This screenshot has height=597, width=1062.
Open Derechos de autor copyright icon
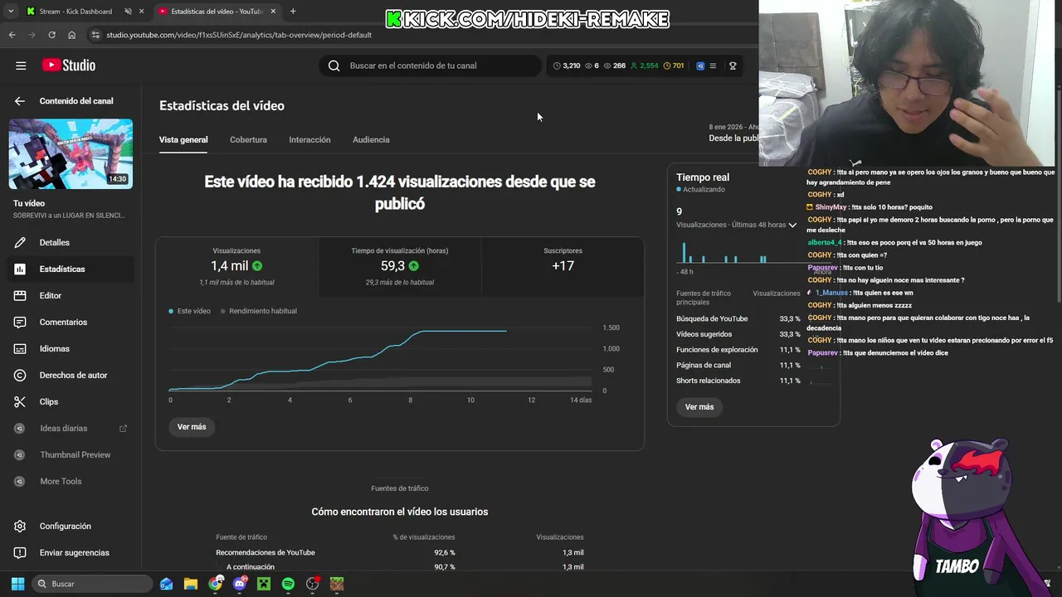(x=20, y=376)
